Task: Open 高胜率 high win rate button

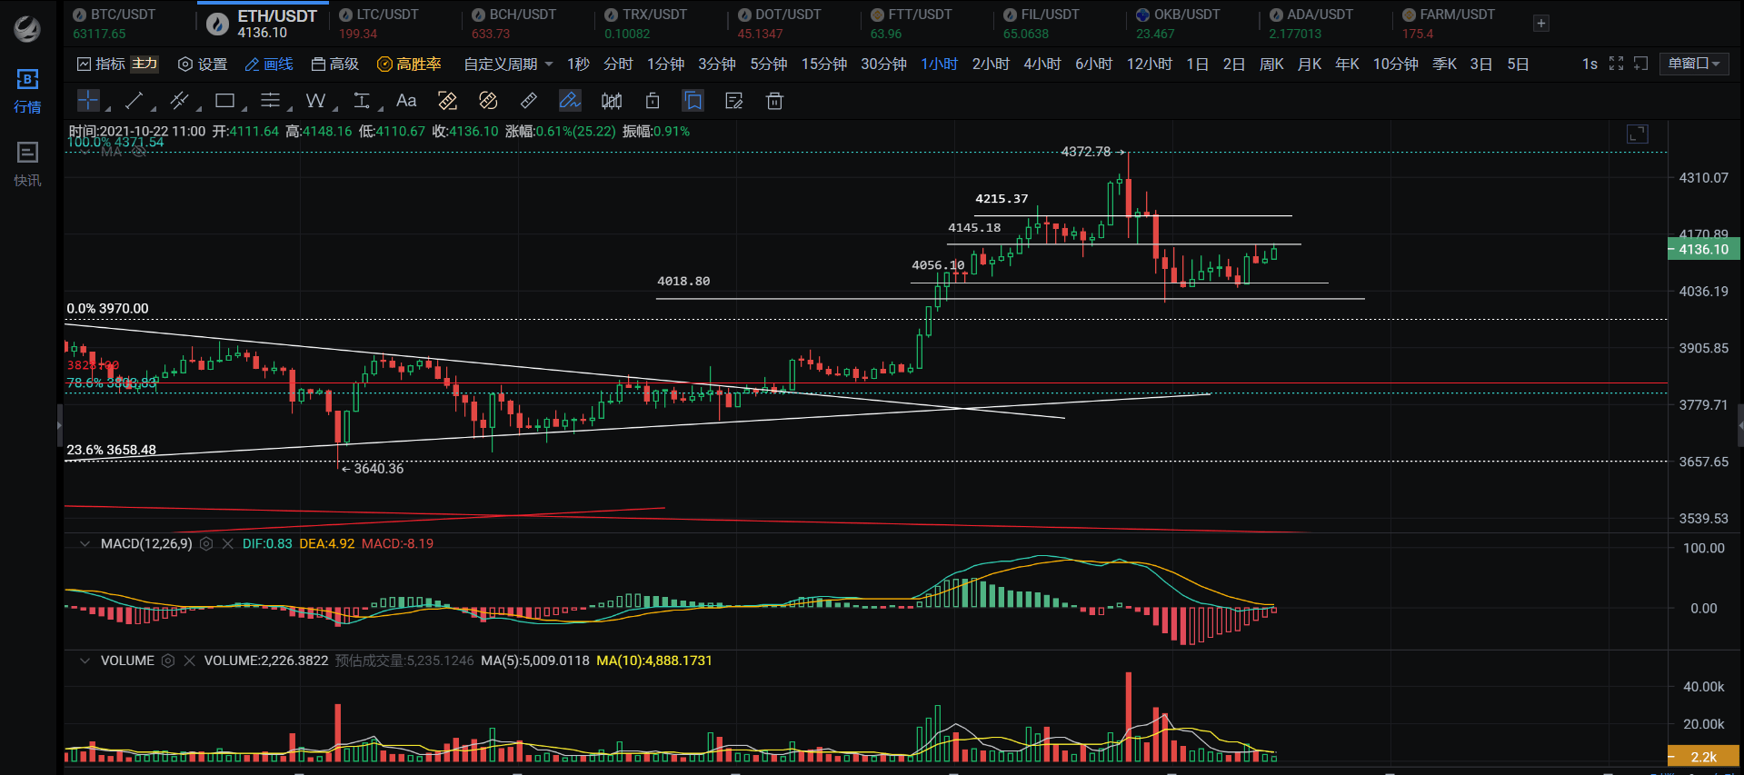Action: click(x=409, y=64)
